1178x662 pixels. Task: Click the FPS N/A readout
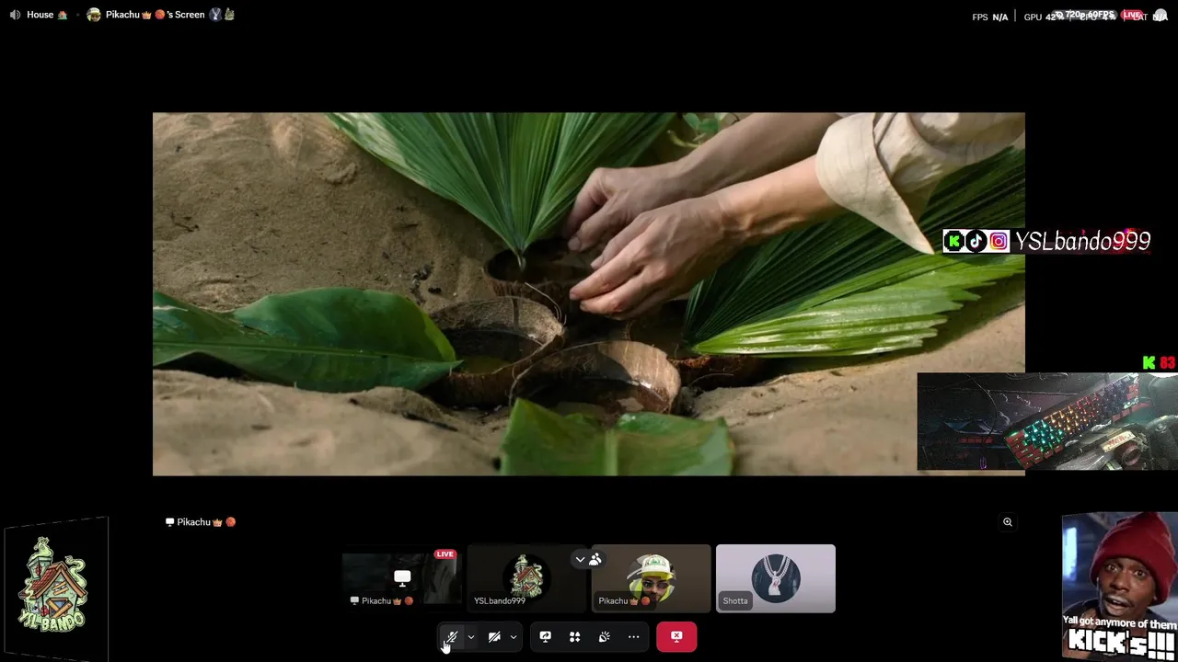point(990,17)
